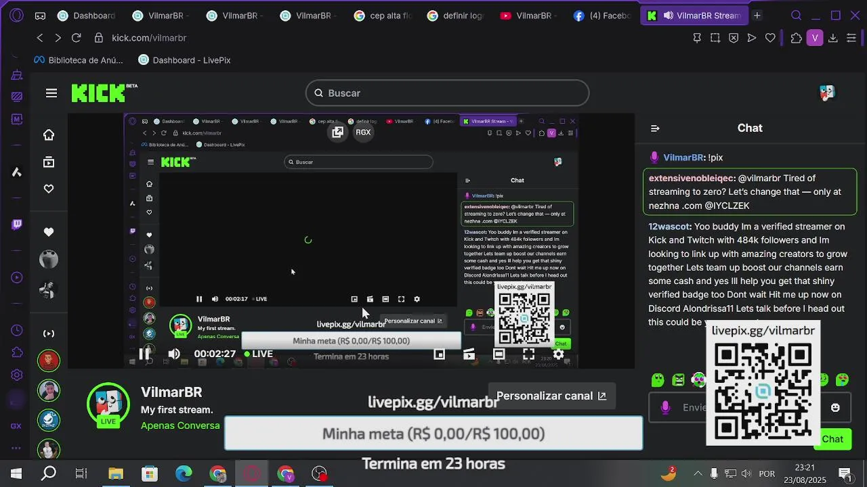Open Kick following heart sidebar icon

49,189
